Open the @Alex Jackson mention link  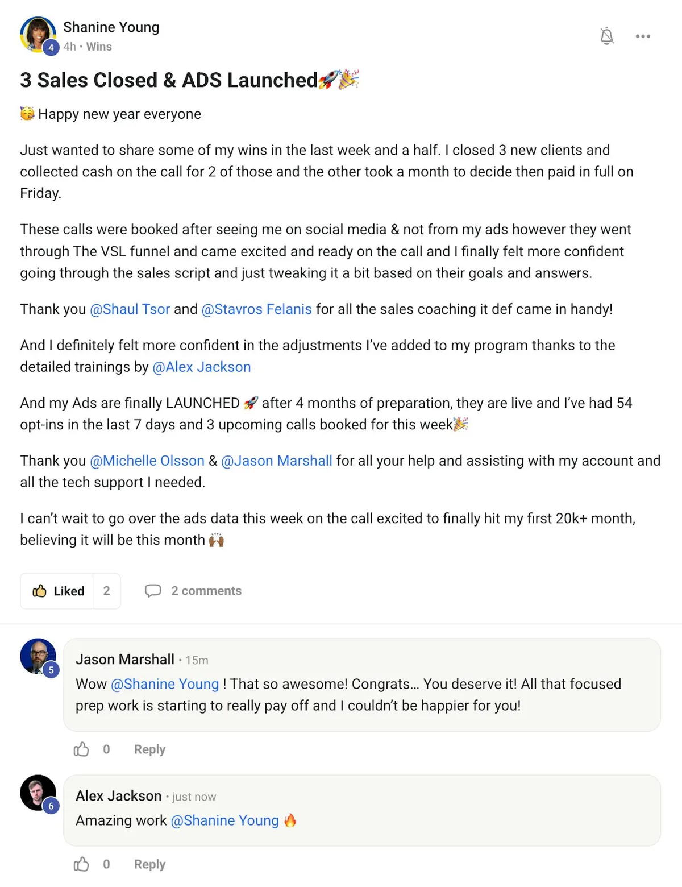(x=203, y=367)
